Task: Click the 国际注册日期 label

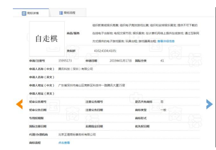Action: [38, 126]
